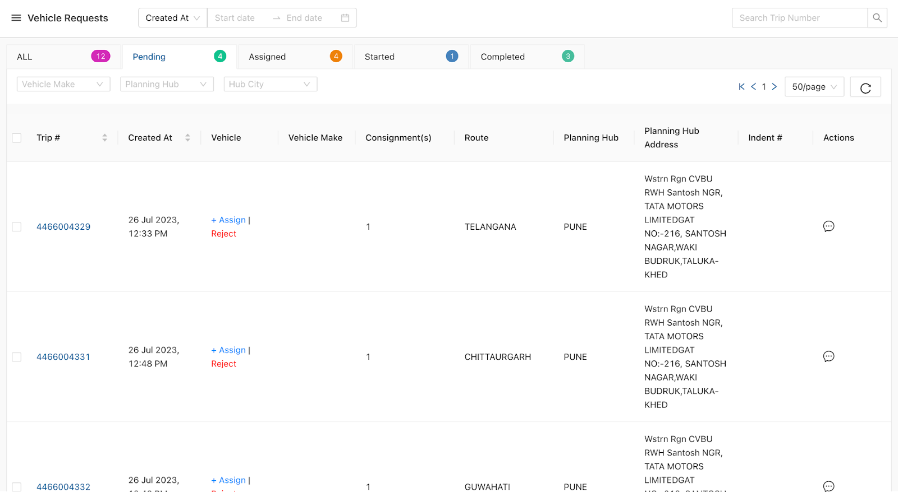The height and width of the screenshot is (492, 898).
Task: Toggle the select-all rows checkbox
Action: (x=17, y=138)
